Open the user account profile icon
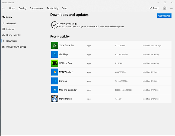The image size is (175, 136). pyautogui.click(x=165, y=8)
